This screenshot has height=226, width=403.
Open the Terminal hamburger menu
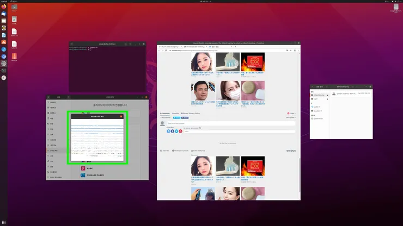130,44
